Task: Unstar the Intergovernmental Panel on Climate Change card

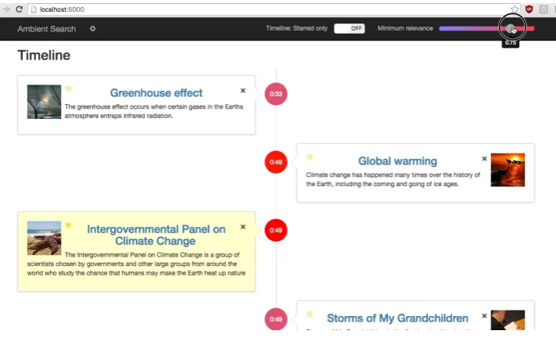Action: pyautogui.click(x=69, y=225)
